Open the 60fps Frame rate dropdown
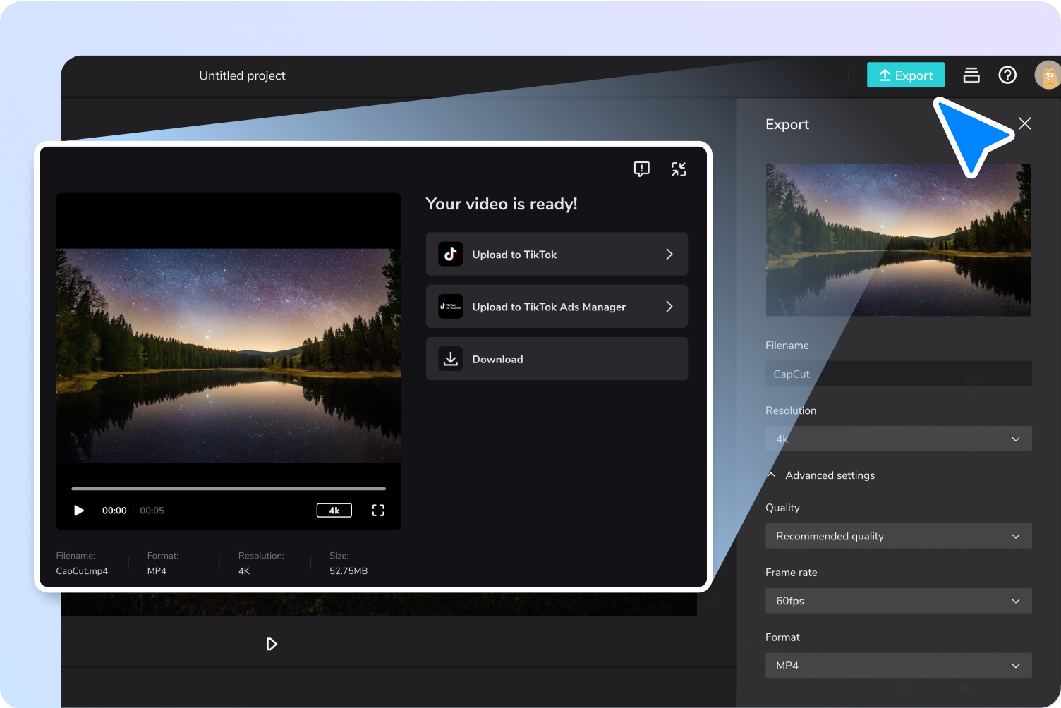This screenshot has width=1061, height=708. pyautogui.click(x=898, y=601)
